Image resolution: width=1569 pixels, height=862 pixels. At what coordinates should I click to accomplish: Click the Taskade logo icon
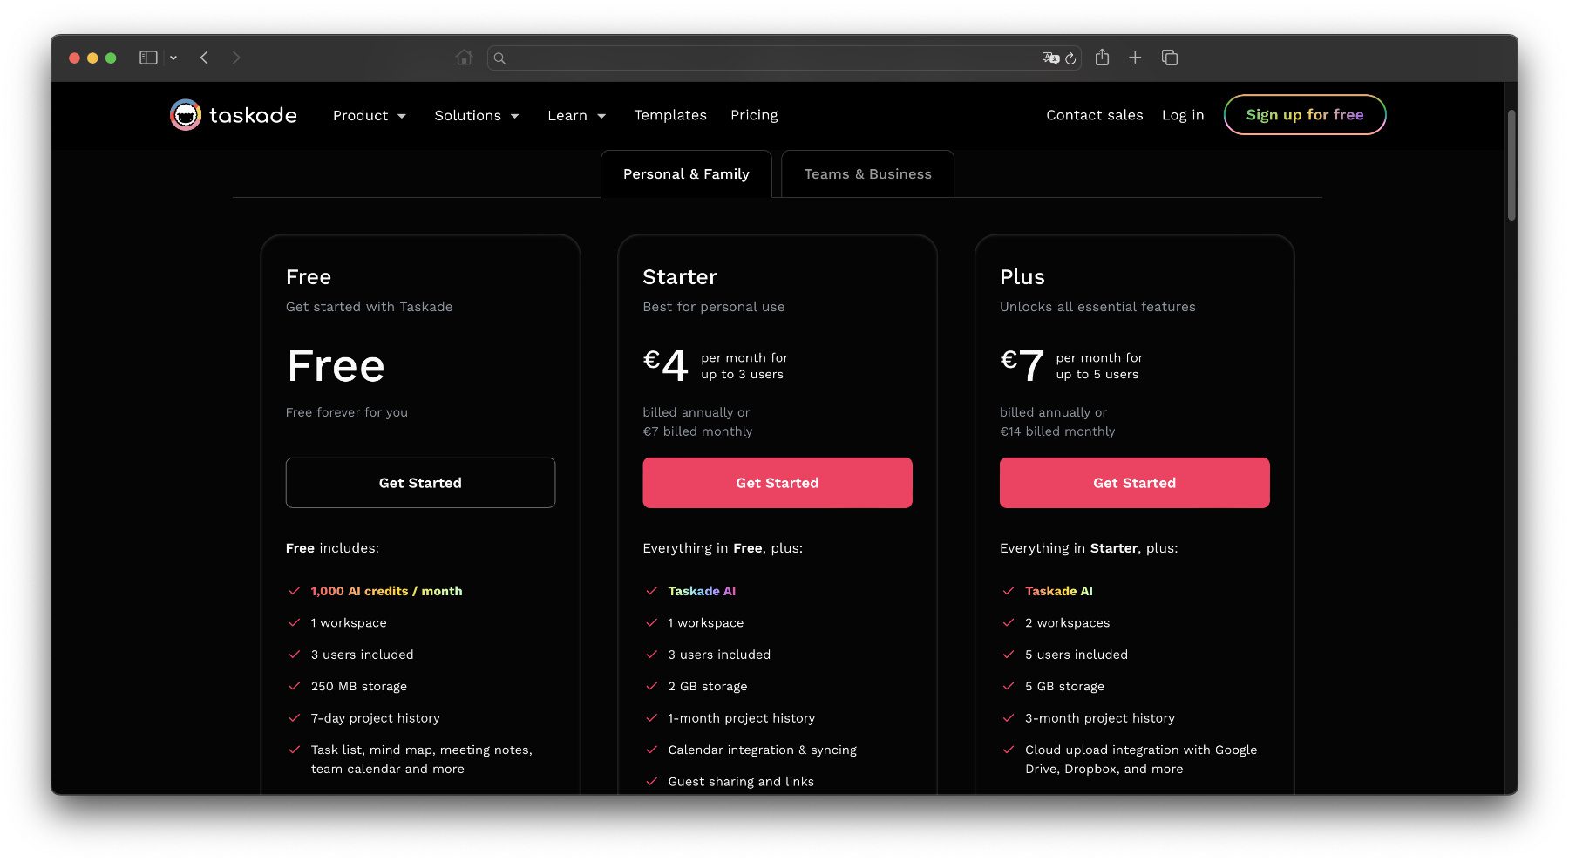186,115
